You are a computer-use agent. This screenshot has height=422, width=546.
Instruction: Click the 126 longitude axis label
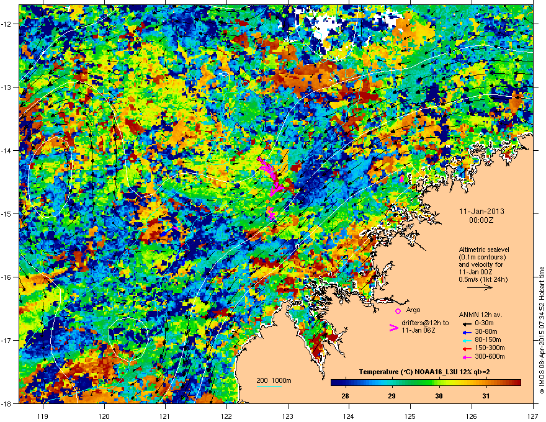coord(472,416)
